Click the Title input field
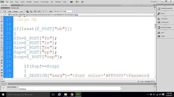Screen dimensions: 174x97 coord(63,11)
